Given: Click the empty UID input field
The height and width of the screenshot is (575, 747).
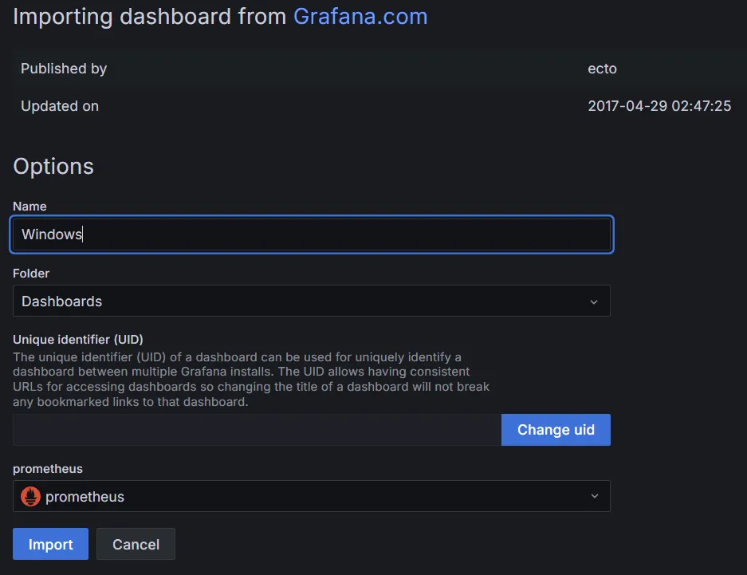Looking at the screenshot, I should tap(257, 430).
